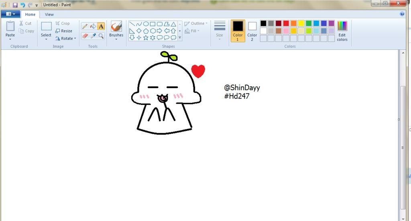This screenshot has height=221, width=411.
Task: Select the Pencil tool
Action: pos(85,26)
